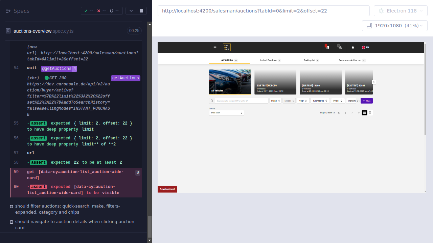This screenshot has width=433, height=243.
Task: Open the hamburger navigation menu
Action: [215, 48]
